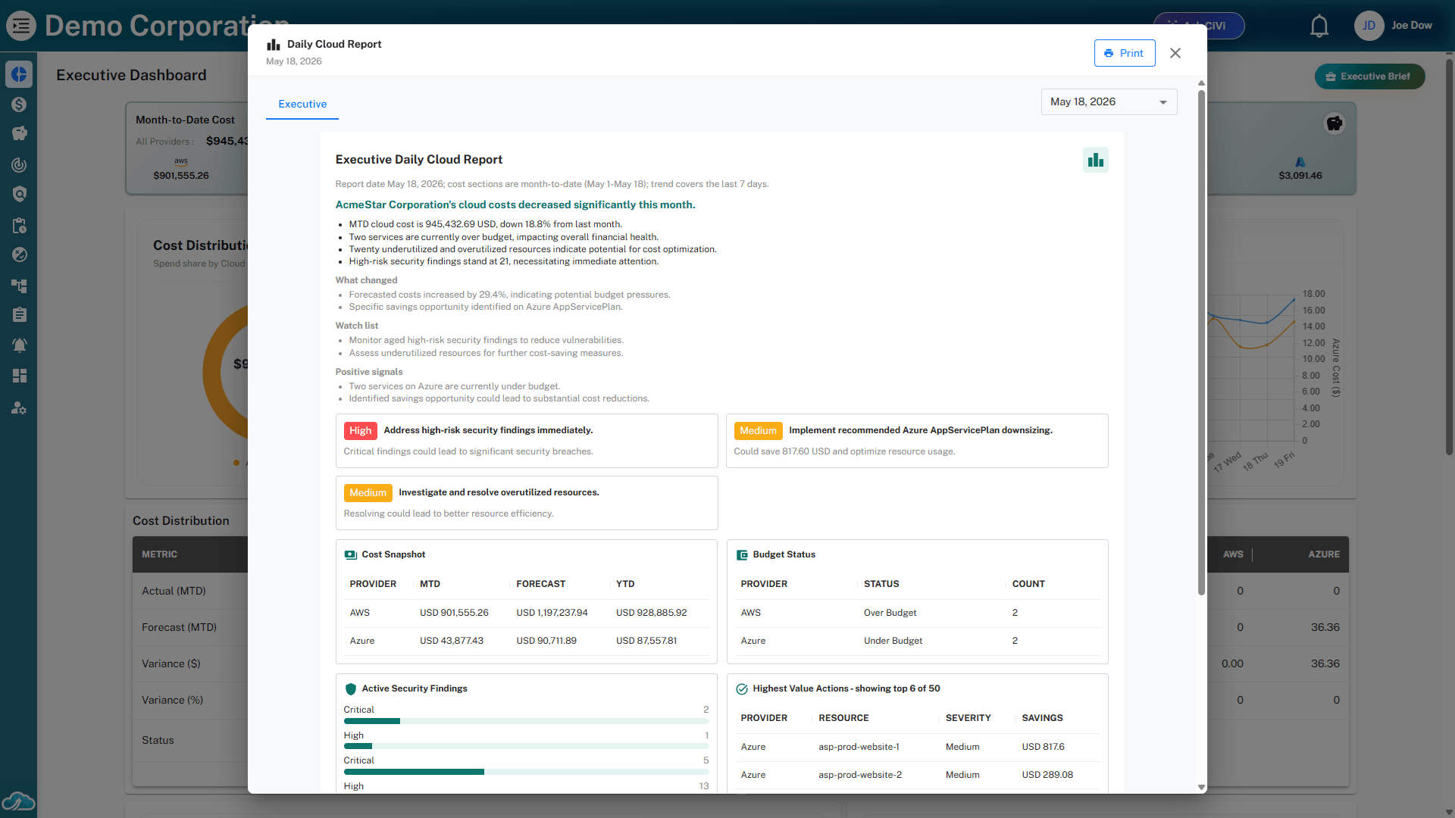Image resolution: width=1455 pixels, height=818 pixels.
Task: Click the Critical findings bar showing 5
Action: 526,773
